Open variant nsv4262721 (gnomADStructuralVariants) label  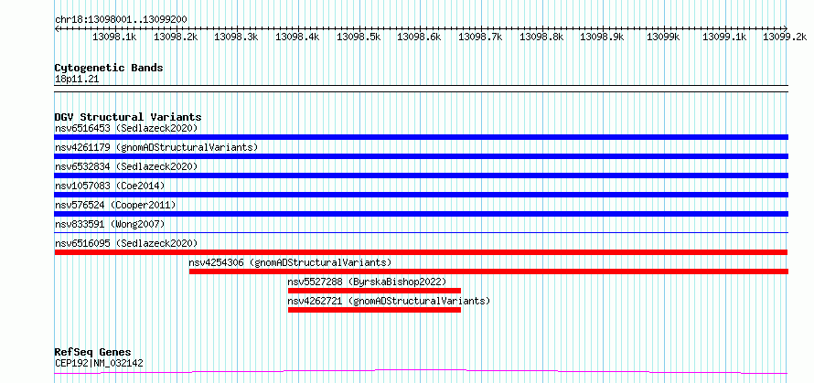point(389,301)
